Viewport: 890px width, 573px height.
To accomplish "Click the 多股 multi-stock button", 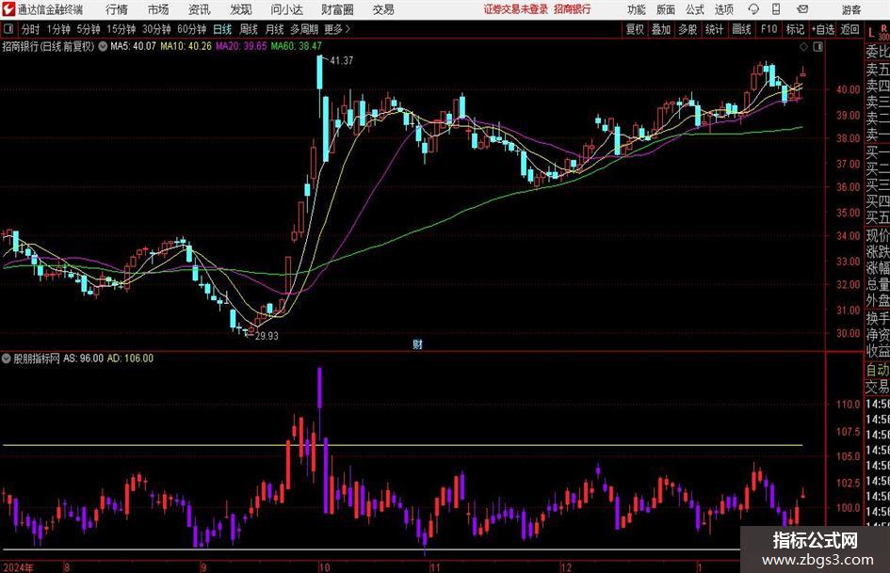I will tap(688, 29).
